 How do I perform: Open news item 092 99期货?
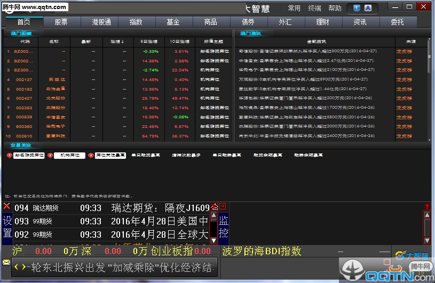pos(112,235)
